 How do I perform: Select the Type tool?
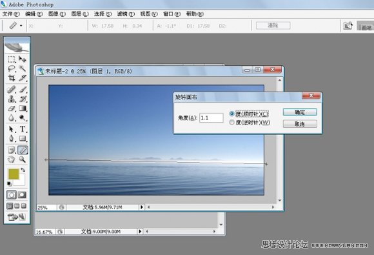[23, 129]
